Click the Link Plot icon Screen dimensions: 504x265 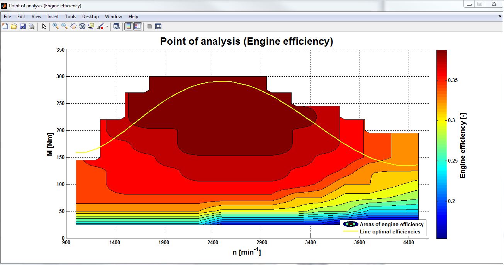116,26
